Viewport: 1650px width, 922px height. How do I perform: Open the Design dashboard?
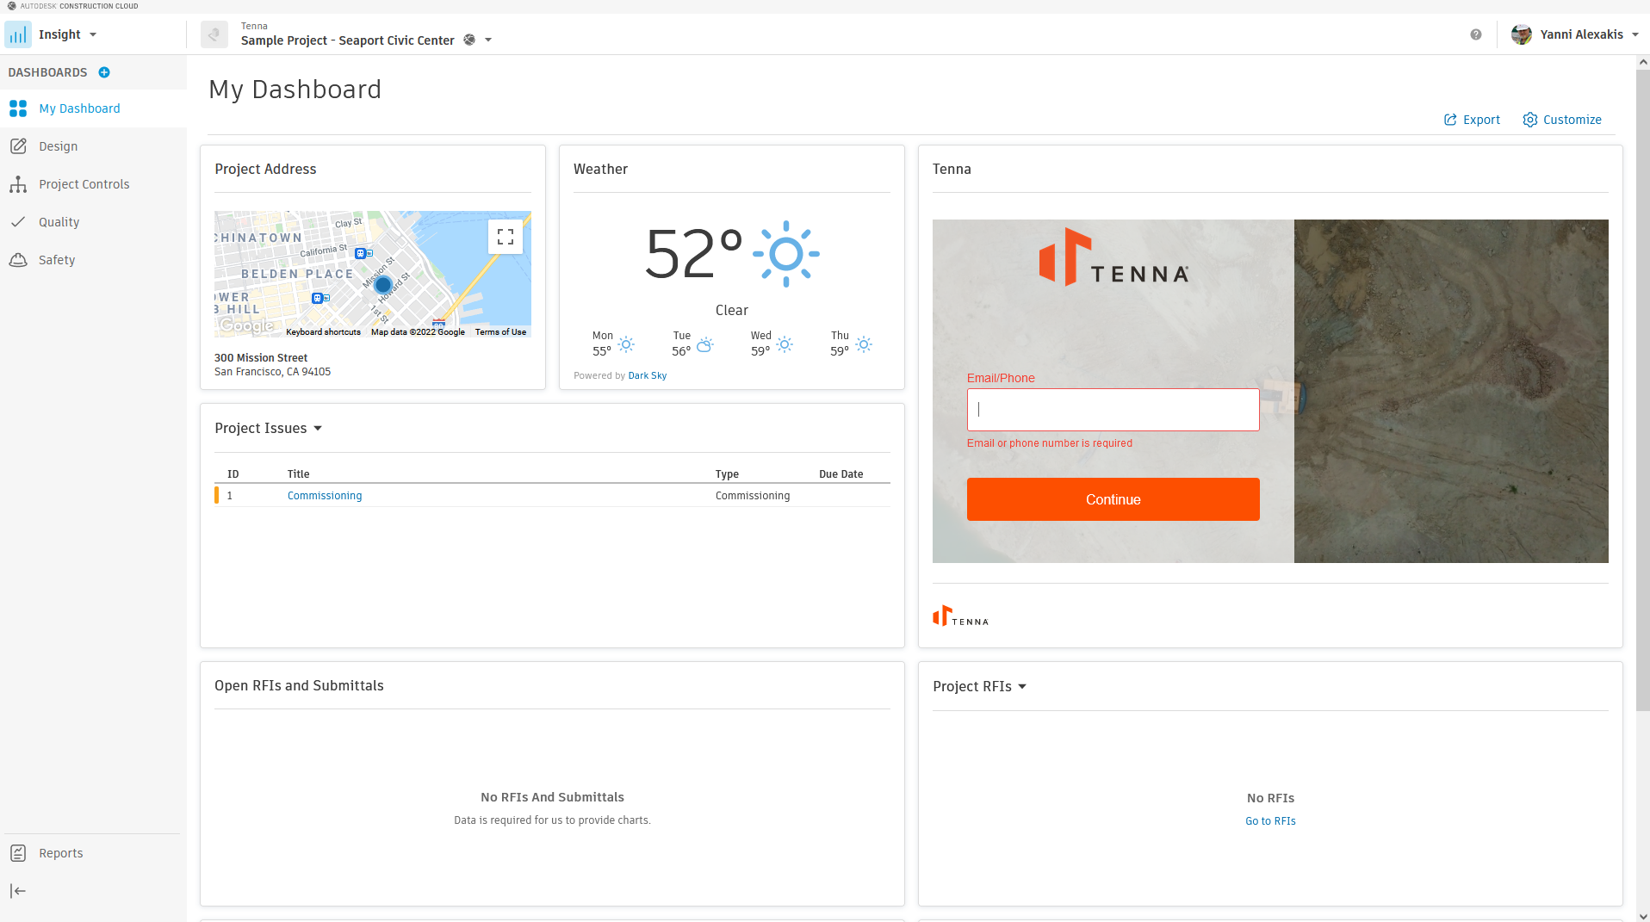[x=93, y=146]
